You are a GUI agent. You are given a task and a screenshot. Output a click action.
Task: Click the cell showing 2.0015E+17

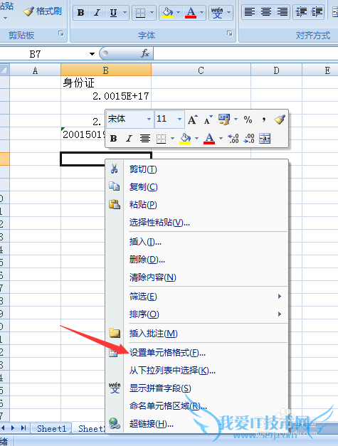[x=106, y=96]
